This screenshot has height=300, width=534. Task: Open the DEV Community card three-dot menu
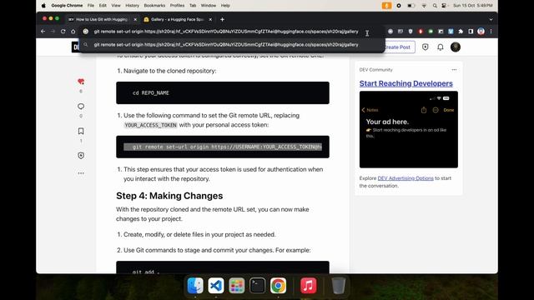click(454, 70)
